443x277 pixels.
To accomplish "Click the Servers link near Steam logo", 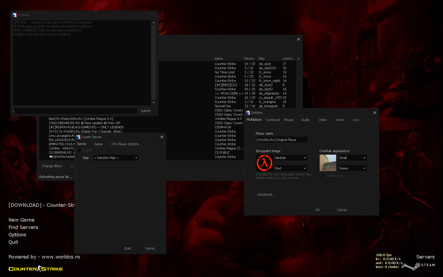I will (x=425, y=257).
